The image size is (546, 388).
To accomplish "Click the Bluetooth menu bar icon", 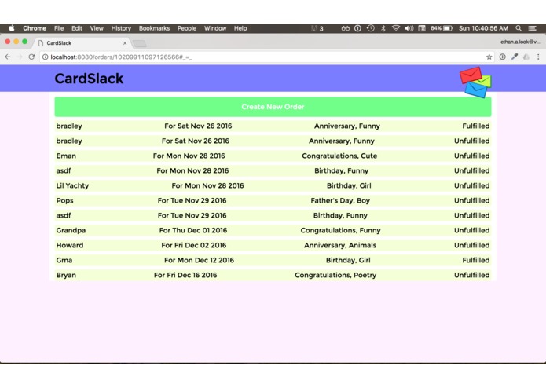I will (383, 28).
